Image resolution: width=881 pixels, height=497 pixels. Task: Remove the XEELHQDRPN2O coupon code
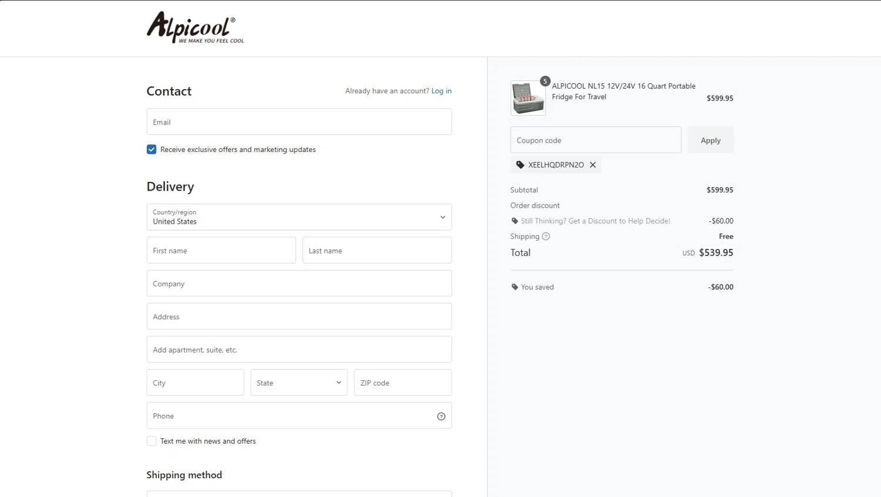[x=593, y=165]
